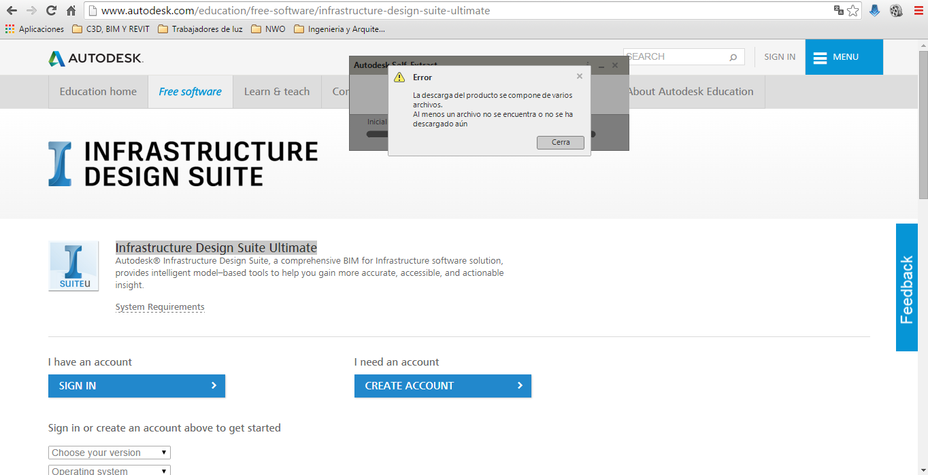Screen dimensions: 928x475
Task: Bookmark this page using the star icon
Action: coord(852,10)
